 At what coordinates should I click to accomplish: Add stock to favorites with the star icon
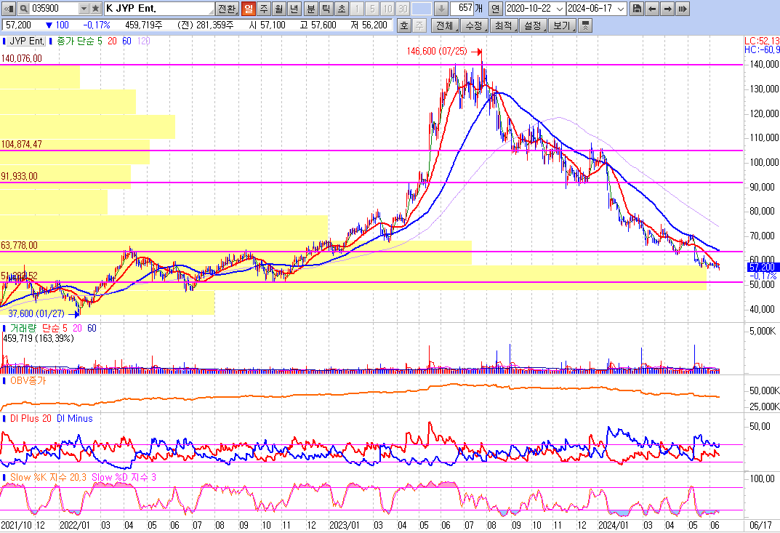tap(96, 9)
